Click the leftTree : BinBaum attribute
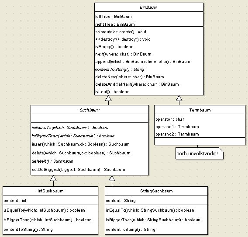The width and height of the screenshot is (248, 237). pyautogui.click(x=114, y=17)
